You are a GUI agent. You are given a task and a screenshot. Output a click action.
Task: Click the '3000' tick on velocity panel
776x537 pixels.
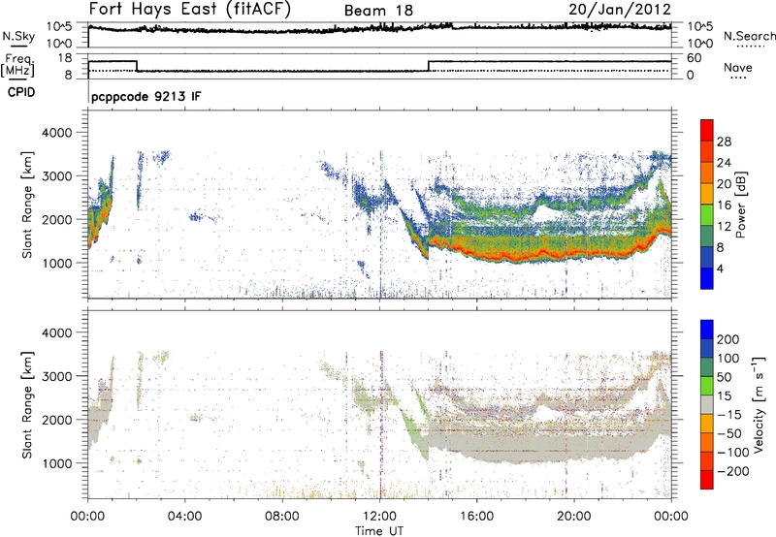coord(56,376)
